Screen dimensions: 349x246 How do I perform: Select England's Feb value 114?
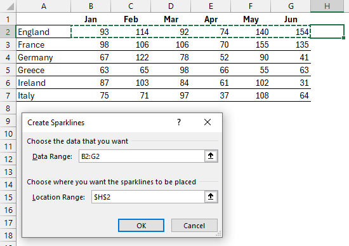[x=131, y=32]
